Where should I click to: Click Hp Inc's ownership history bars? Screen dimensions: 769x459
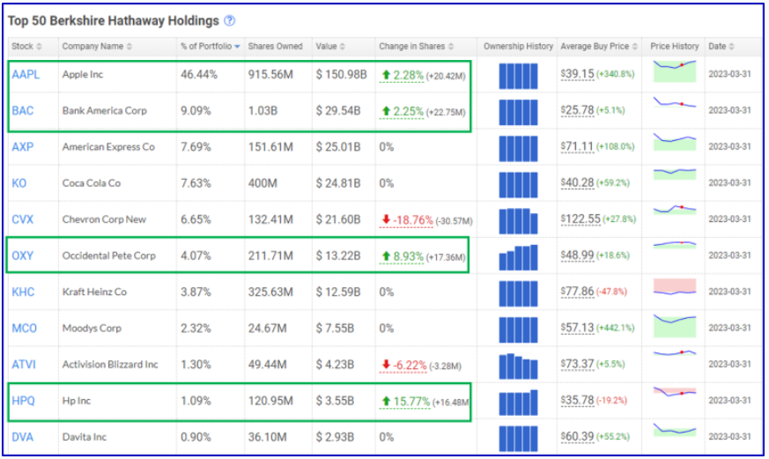[518, 403]
